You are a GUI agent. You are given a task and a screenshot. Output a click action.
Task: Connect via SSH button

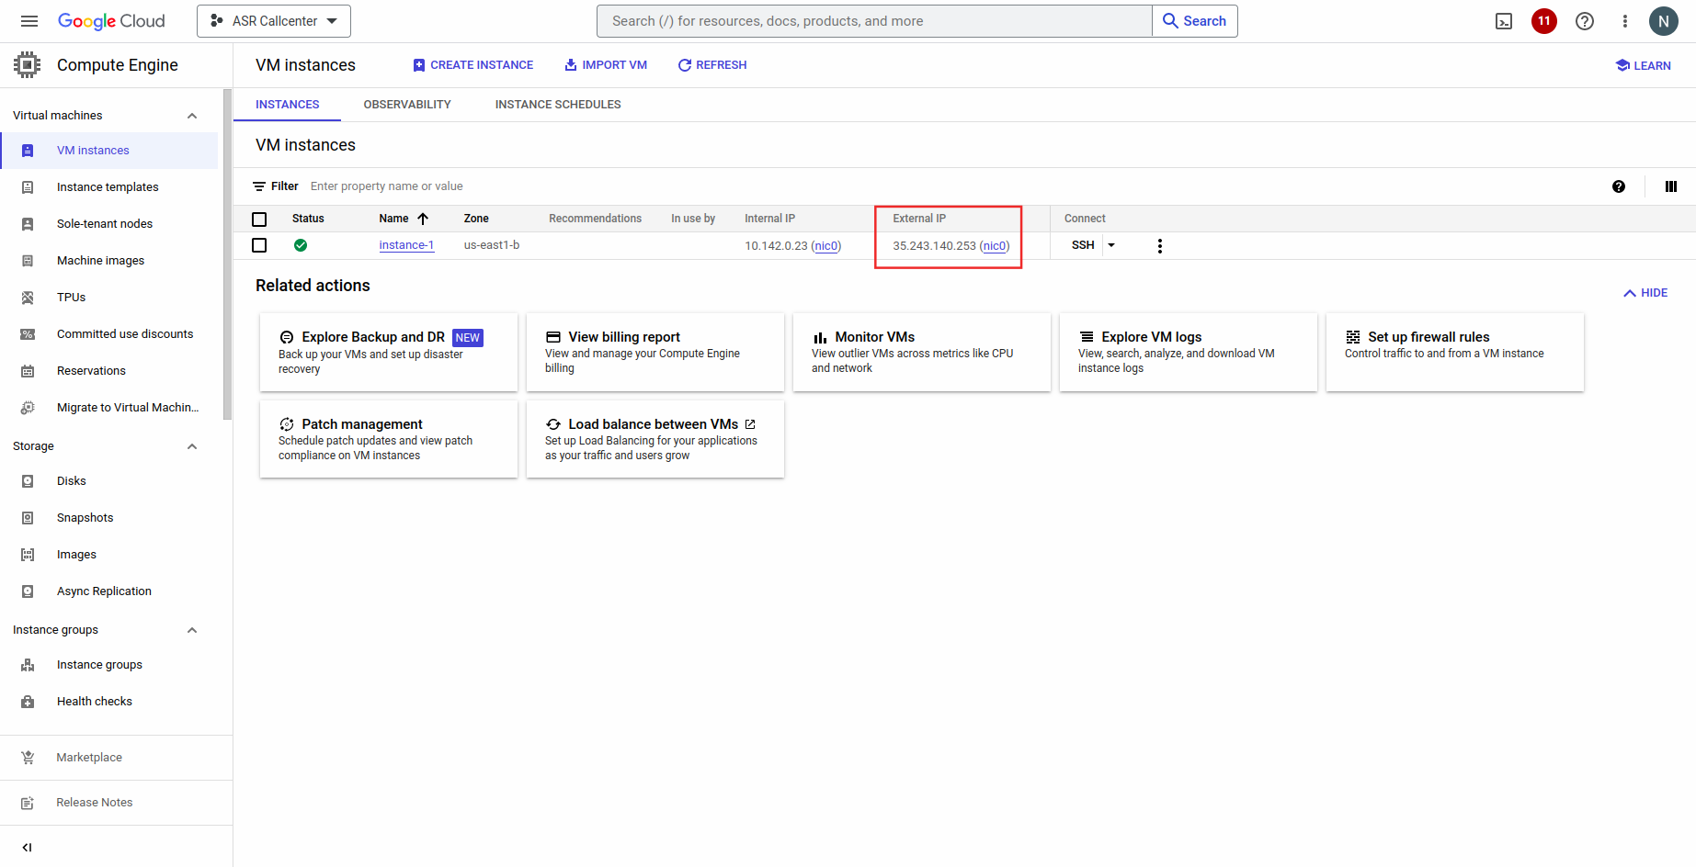pyautogui.click(x=1083, y=245)
